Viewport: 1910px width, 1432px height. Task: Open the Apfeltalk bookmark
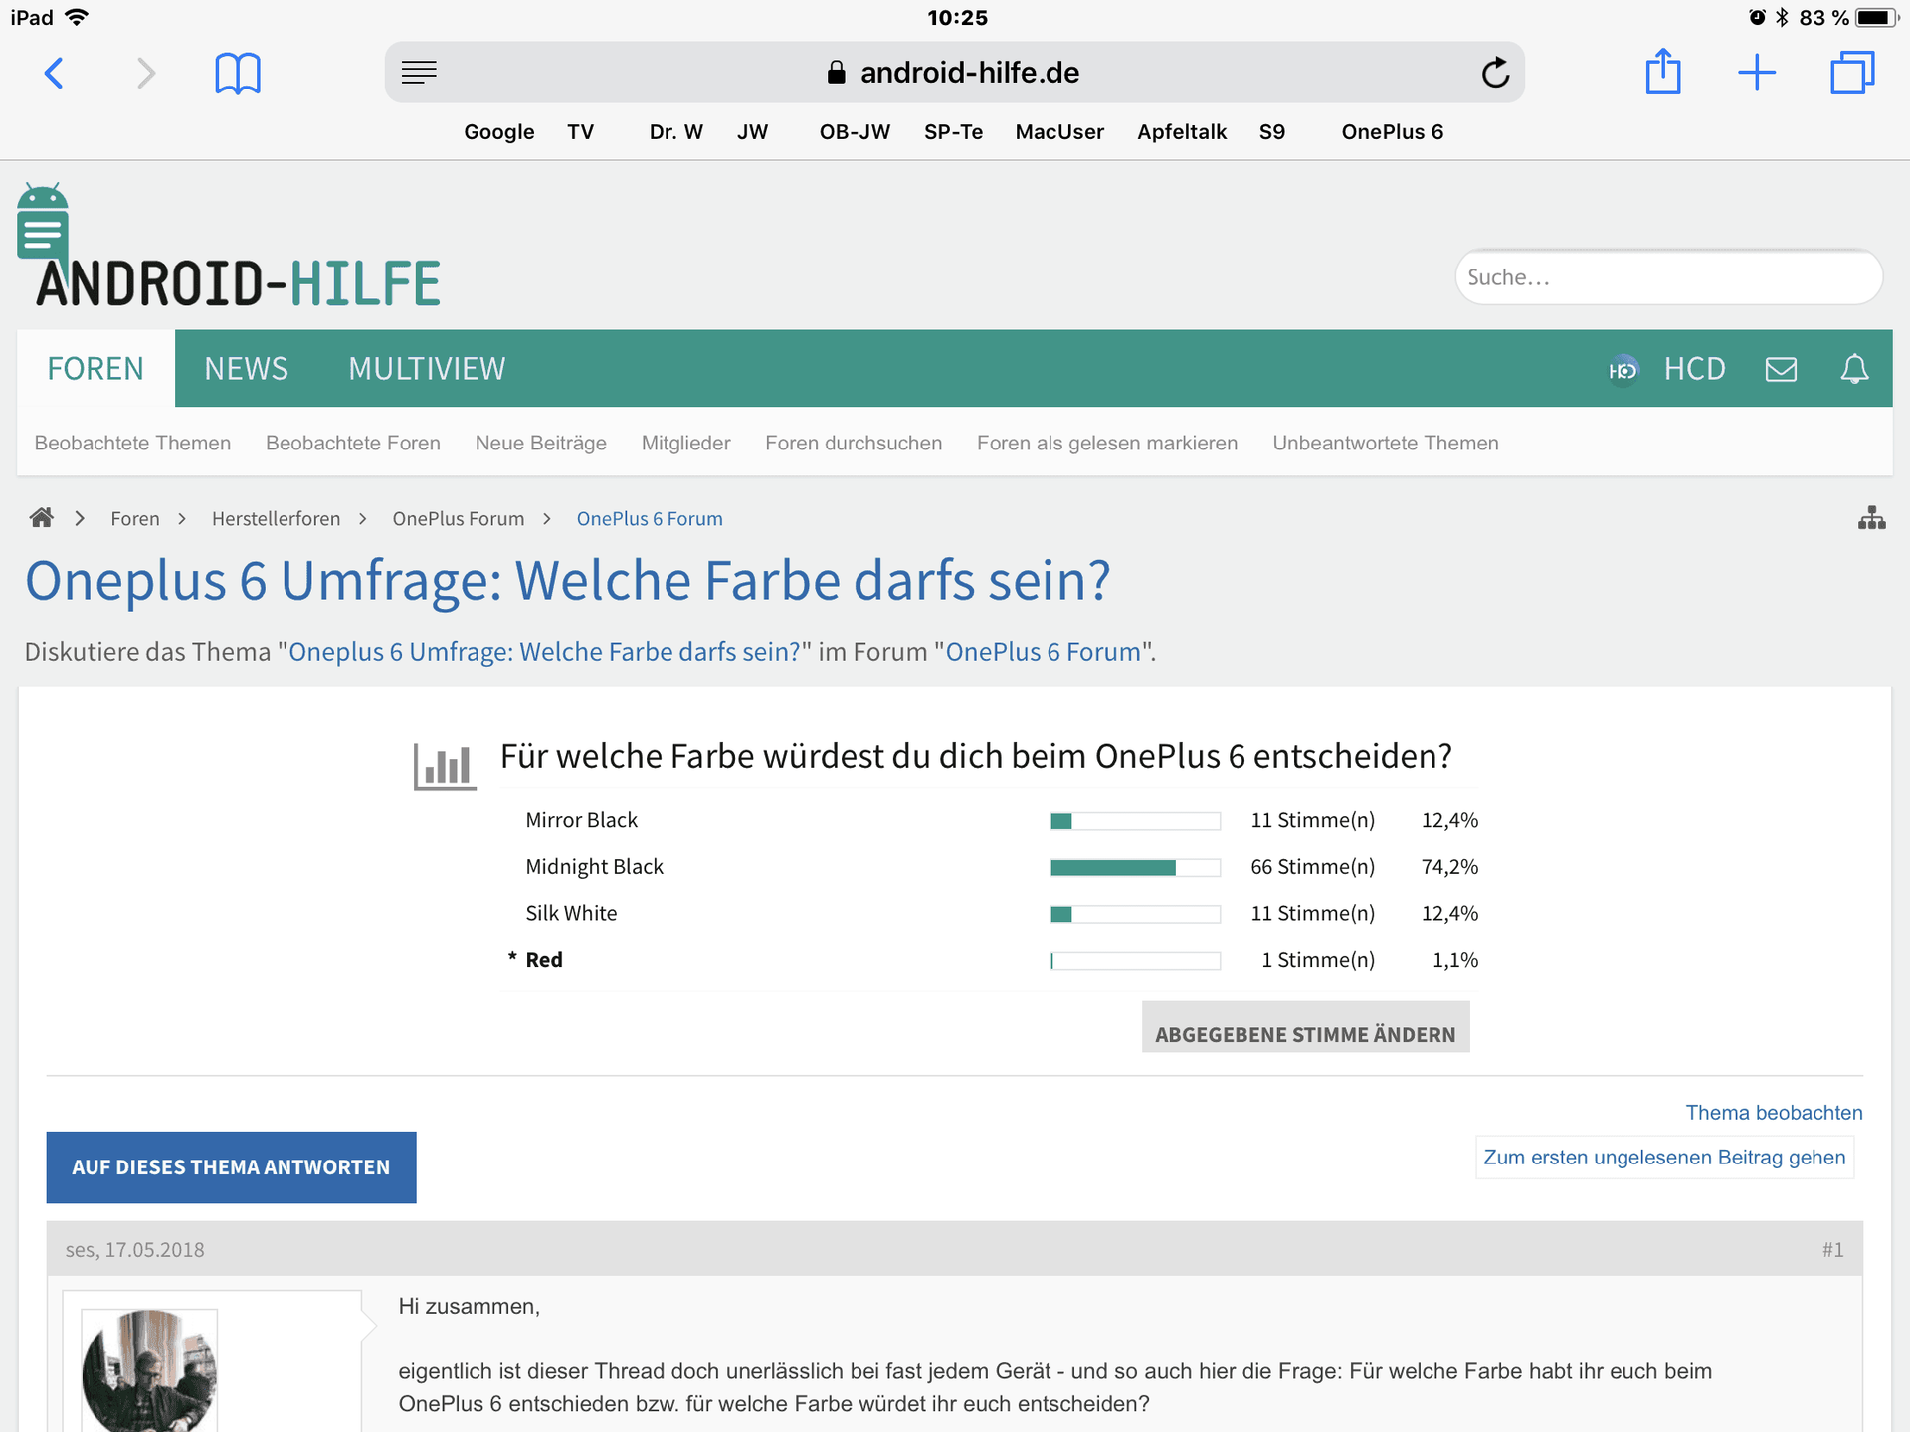pos(1182,132)
